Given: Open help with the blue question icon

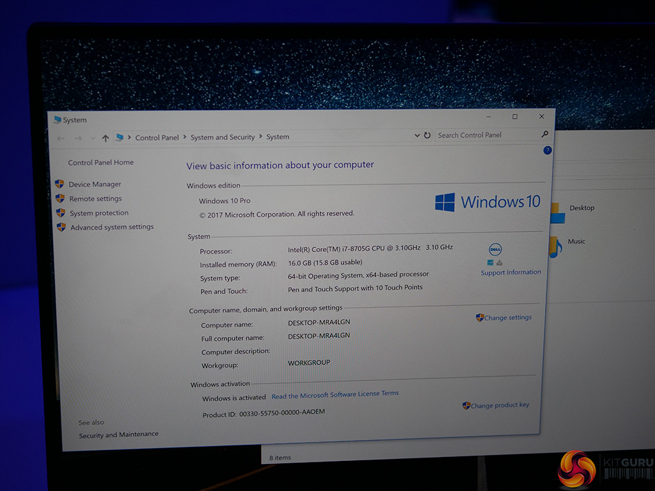Looking at the screenshot, I should pyautogui.click(x=548, y=150).
